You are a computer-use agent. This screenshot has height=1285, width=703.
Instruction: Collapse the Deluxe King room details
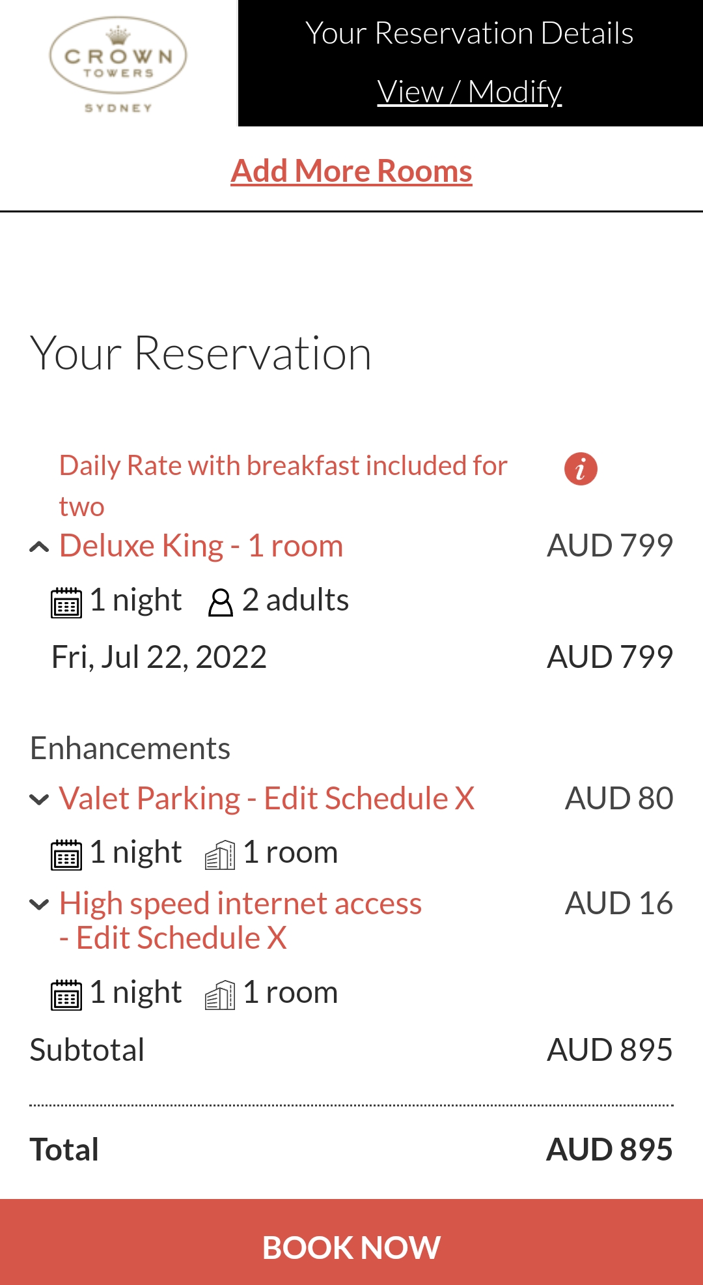39,547
